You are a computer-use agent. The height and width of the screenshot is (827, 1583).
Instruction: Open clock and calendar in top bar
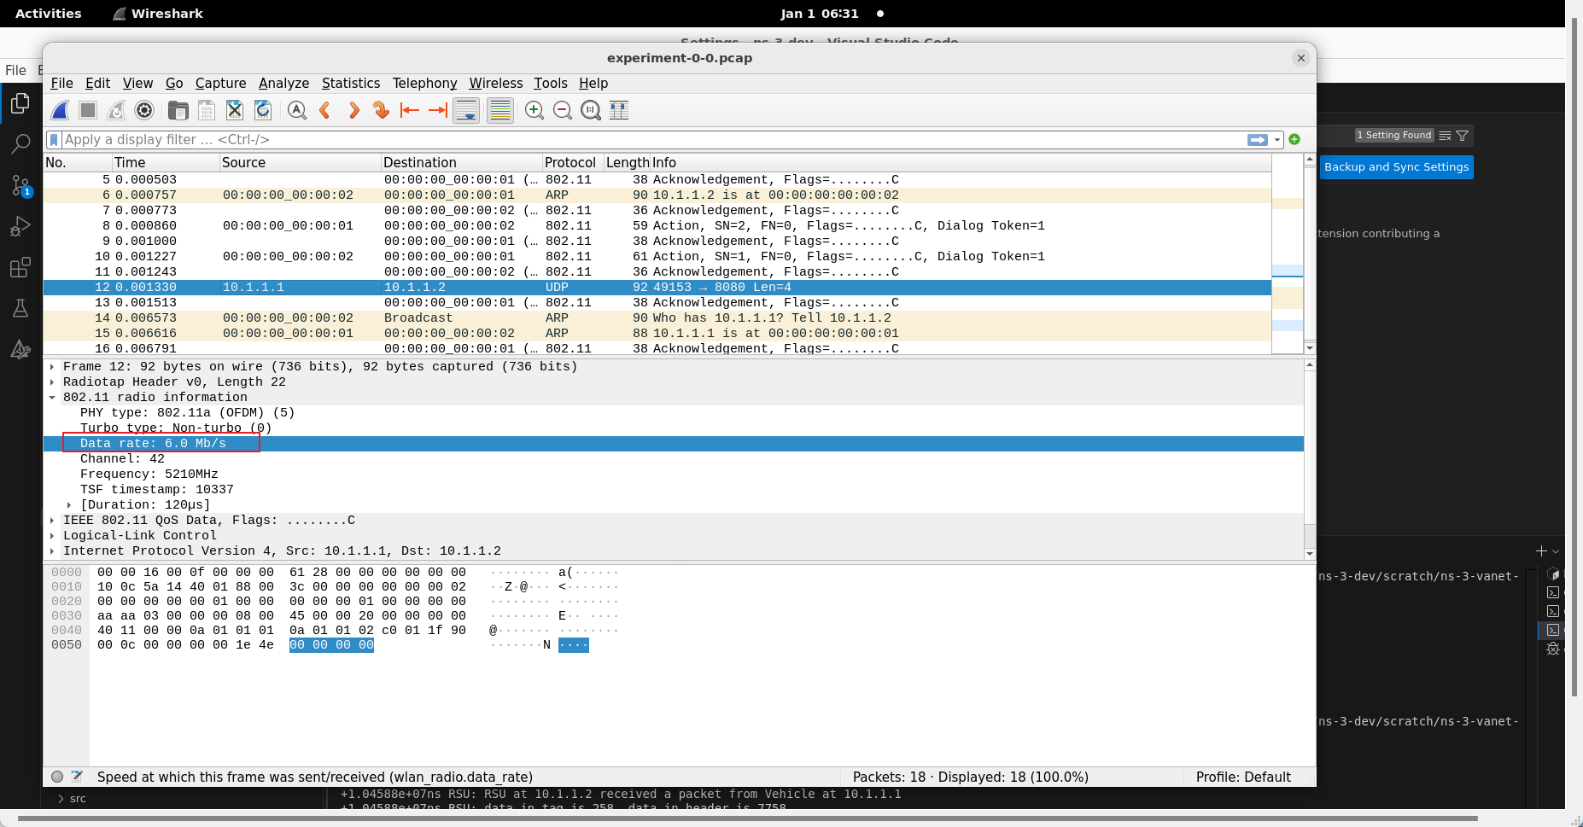pos(820,14)
